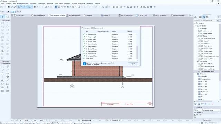Viewport: 221px width, 124px height.
Task: Click Параметры button at Navigator bottom
Action: coord(207,120)
